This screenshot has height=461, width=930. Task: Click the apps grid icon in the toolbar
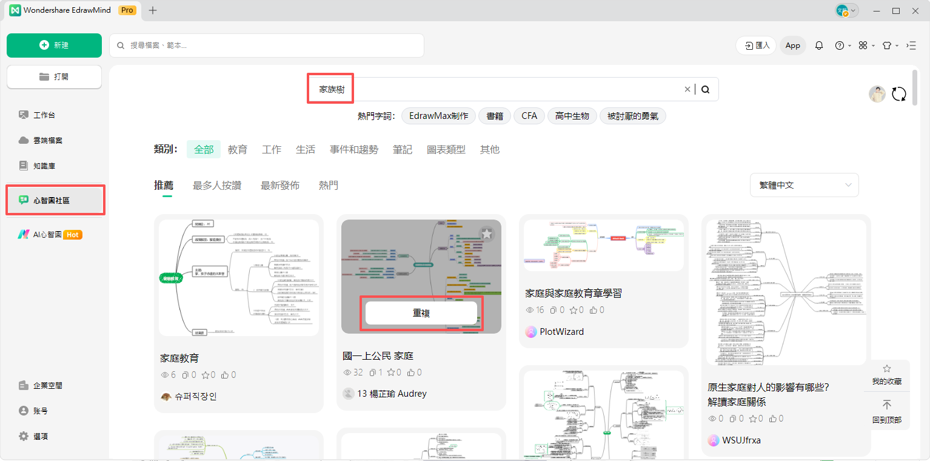pyautogui.click(x=864, y=45)
